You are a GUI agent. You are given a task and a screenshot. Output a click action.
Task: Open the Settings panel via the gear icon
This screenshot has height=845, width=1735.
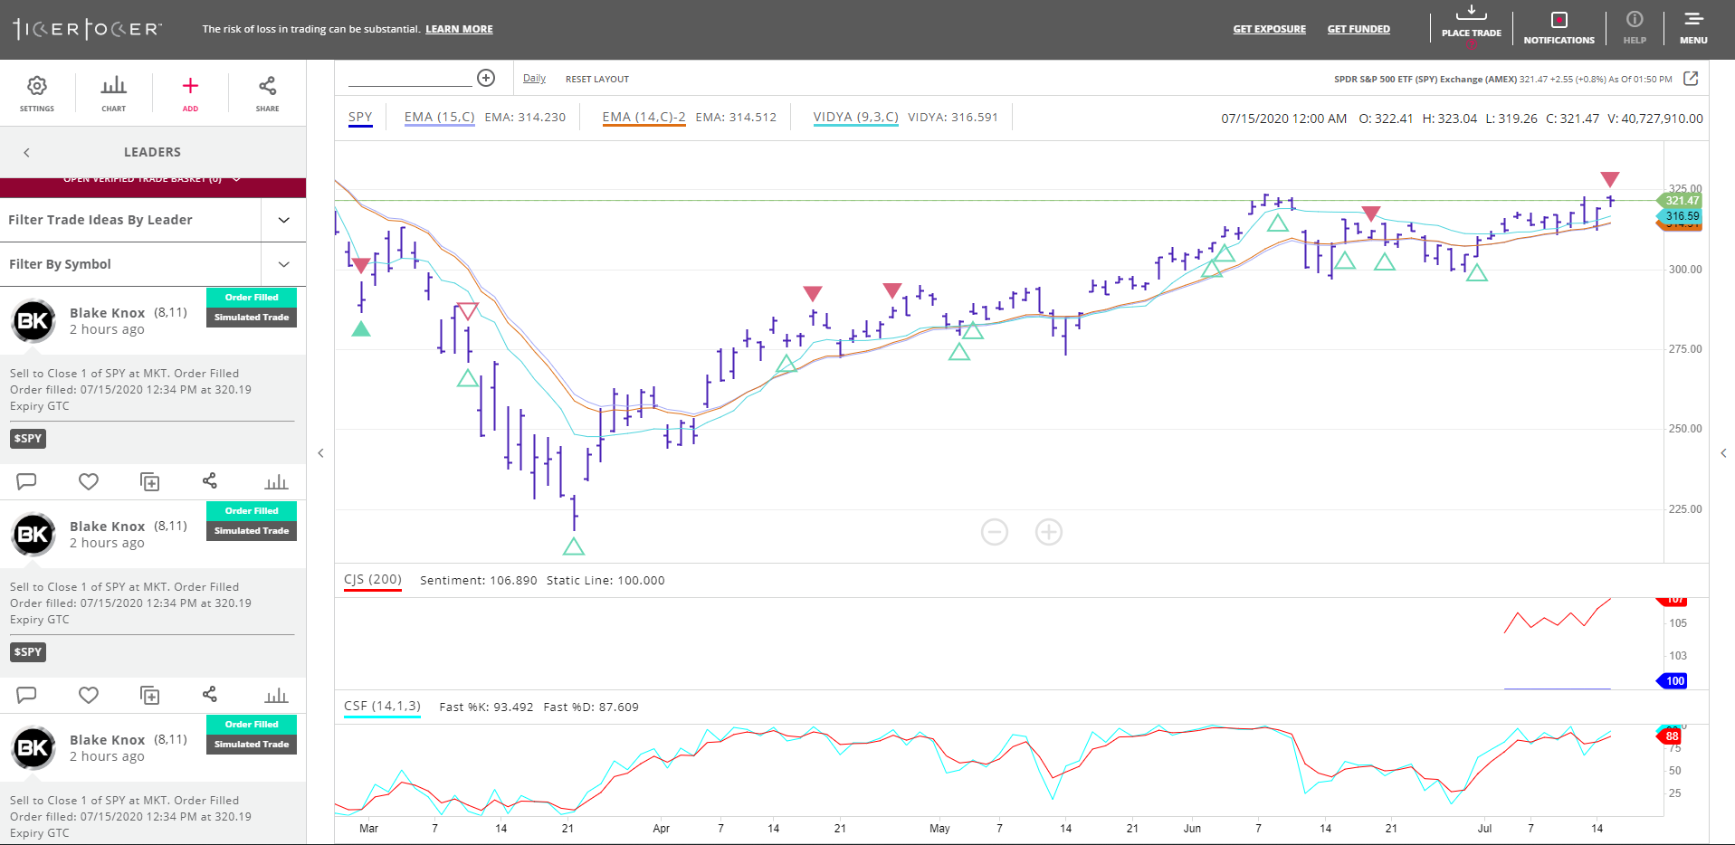pos(37,92)
